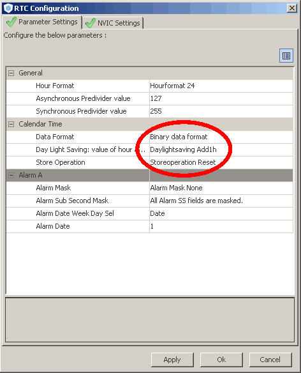The image size is (301, 373).
Task: Edit the Synchronous Predivider value 255
Action: (221, 111)
